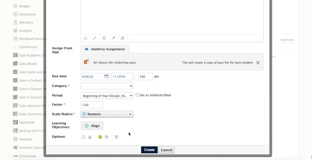This screenshot has width=312, height=160.
Task: Click the Cancel button
Action: [166, 150]
